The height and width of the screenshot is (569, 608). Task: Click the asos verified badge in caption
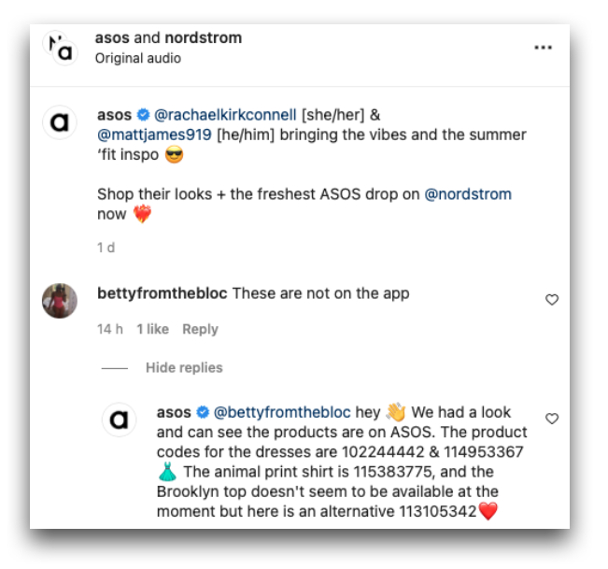point(143,116)
